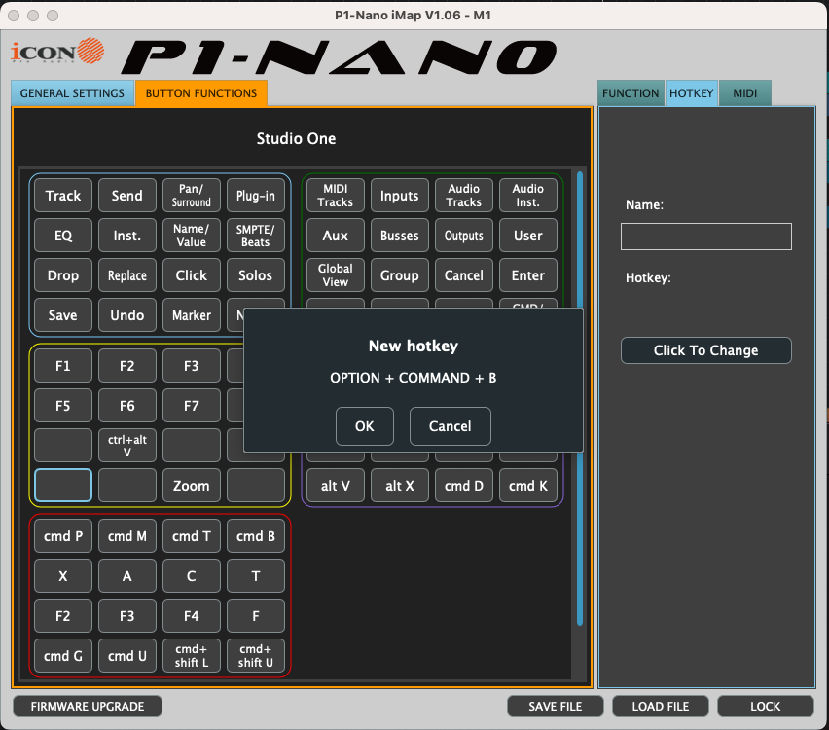The image size is (829, 730).
Task: Choose the Inputs button
Action: 399,196
